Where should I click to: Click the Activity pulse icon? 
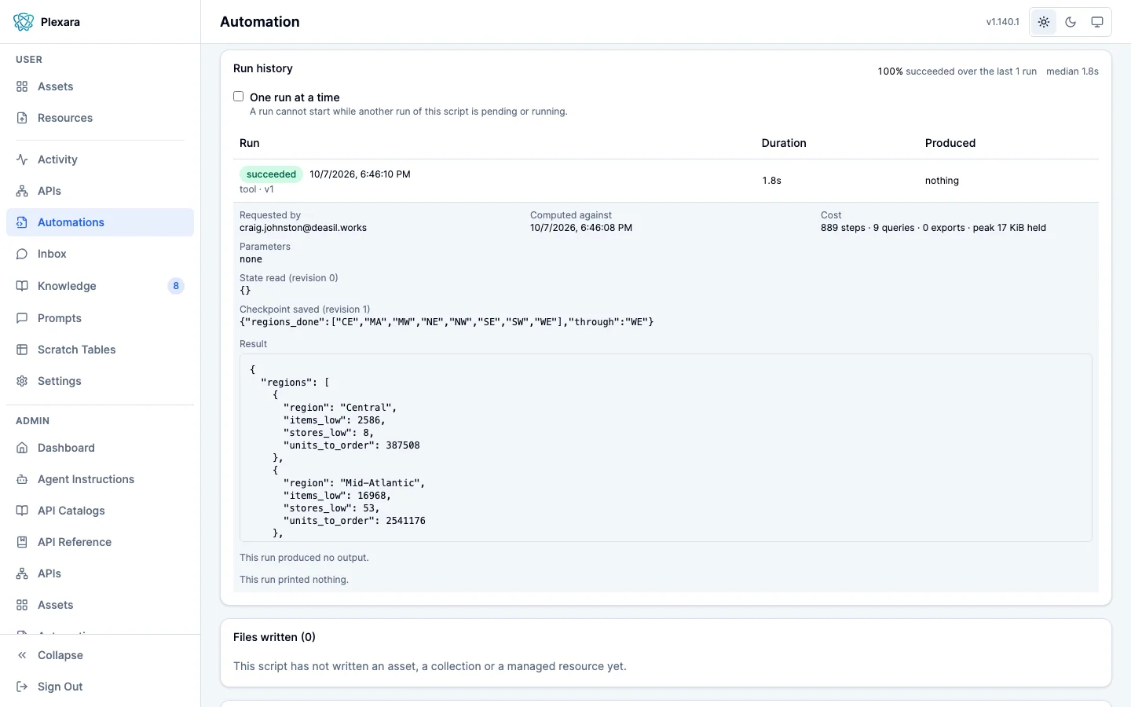point(22,159)
